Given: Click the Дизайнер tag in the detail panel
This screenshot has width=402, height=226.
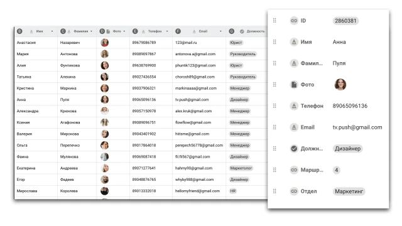Looking at the screenshot, I should 347,149.
